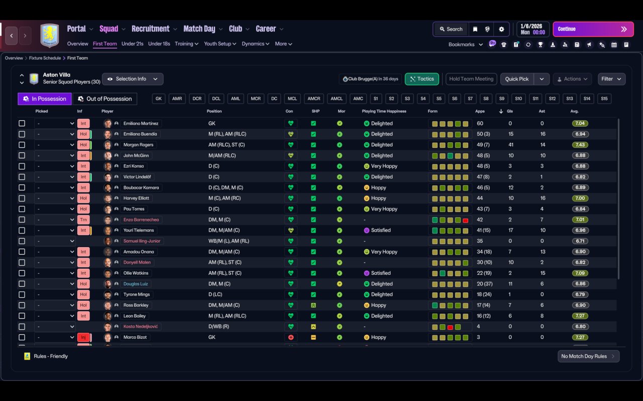Select the checkbox beside Morgan Rogers
Viewport: 643px width, 401px height.
(22, 145)
